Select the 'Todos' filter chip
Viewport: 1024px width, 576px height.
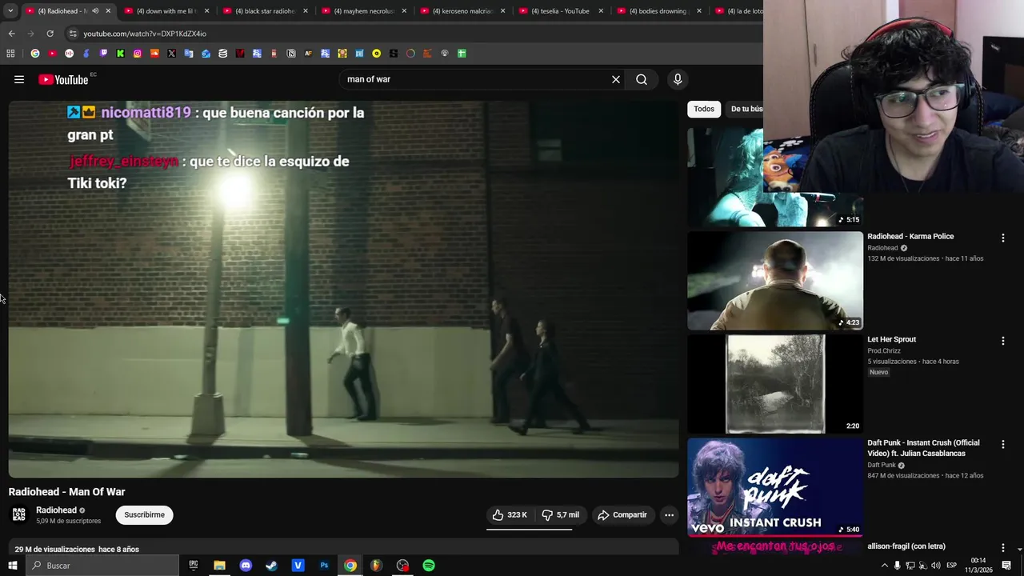coord(704,109)
